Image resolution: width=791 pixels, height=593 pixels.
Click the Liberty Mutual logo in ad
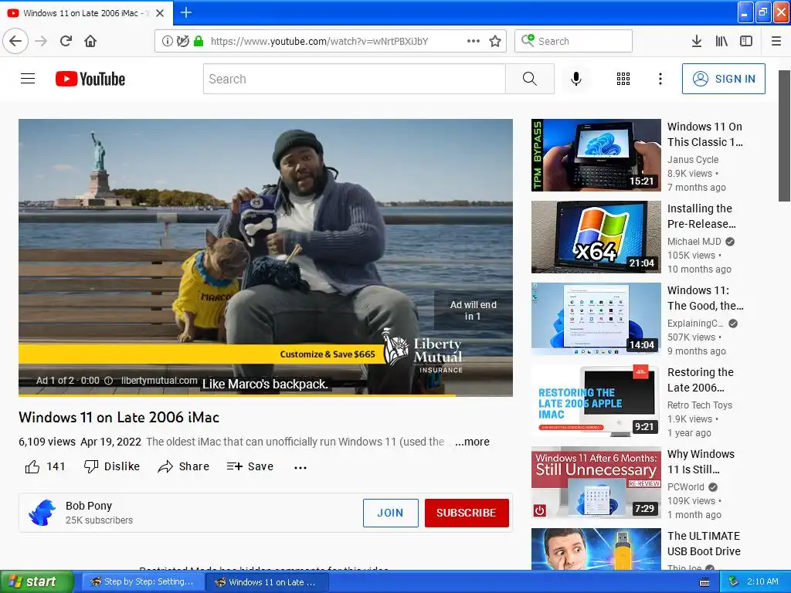click(423, 351)
